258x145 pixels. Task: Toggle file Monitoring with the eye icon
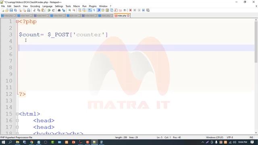(125, 10)
